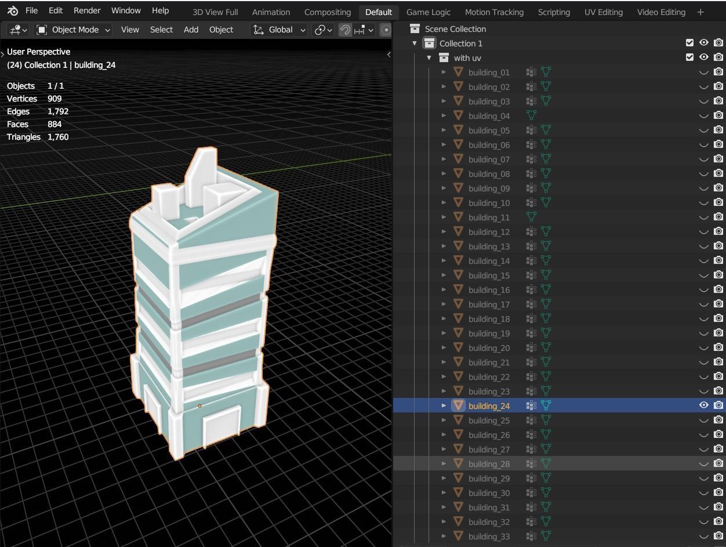The image size is (726, 547).
Task: Show building_01 using its closed-eye toggle
Action: 704,73
